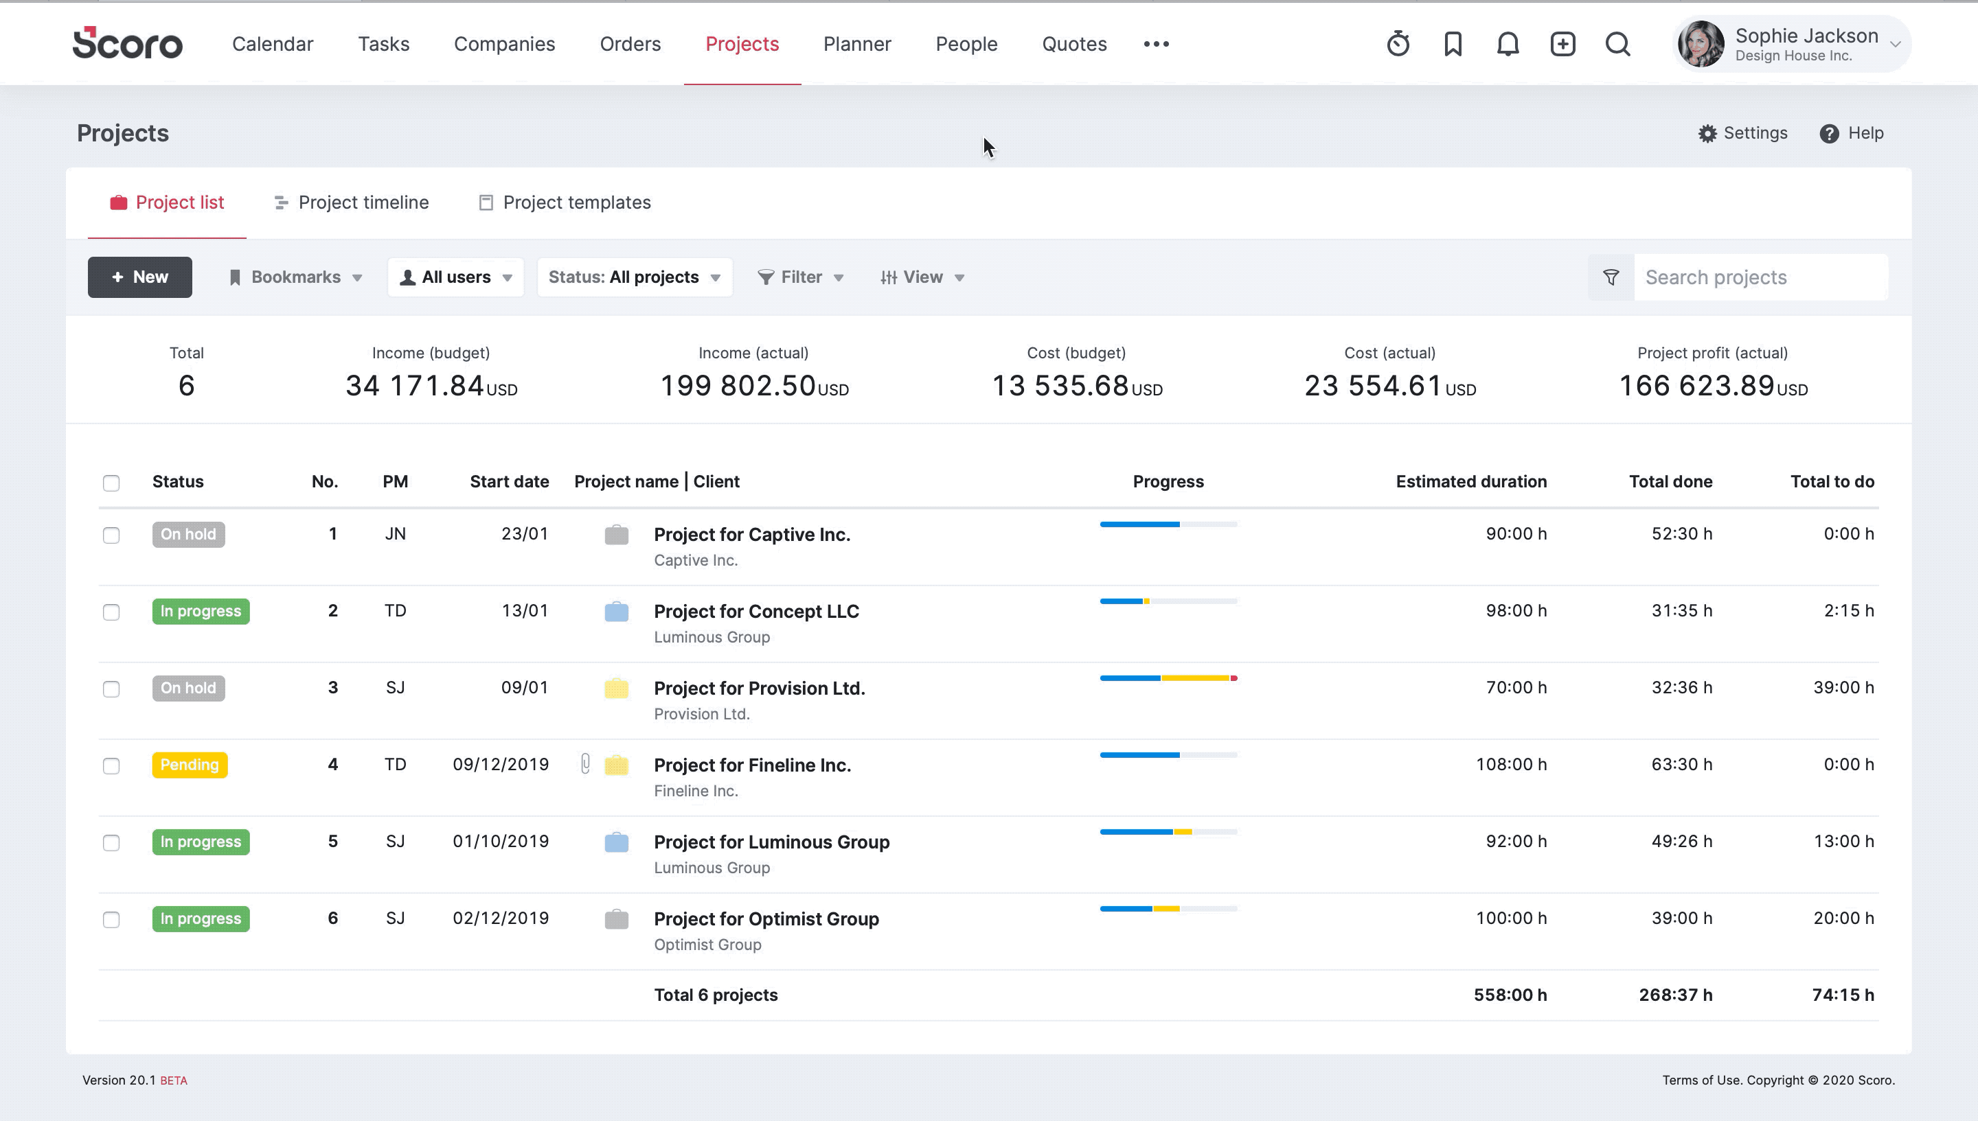This screenshot has height=1121, width=1978.
Task: Click the paperclip attachment icon on Fineline row
Action: tap(585, 764)
